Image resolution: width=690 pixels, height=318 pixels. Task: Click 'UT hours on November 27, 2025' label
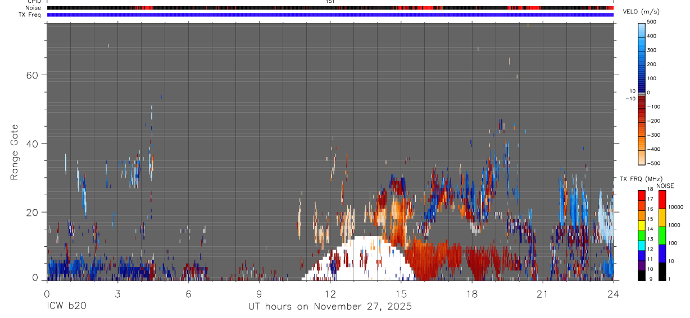click(330, 306)
